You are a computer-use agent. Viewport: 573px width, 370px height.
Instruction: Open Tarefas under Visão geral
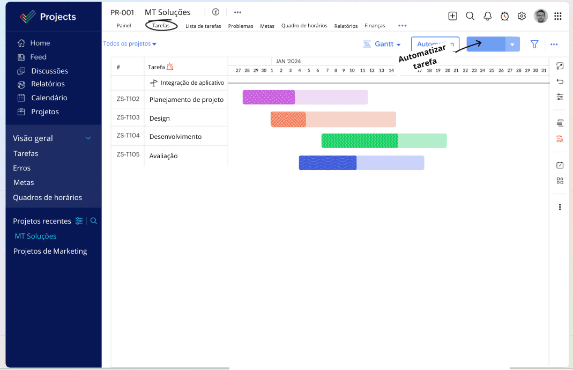coord(26,153)
